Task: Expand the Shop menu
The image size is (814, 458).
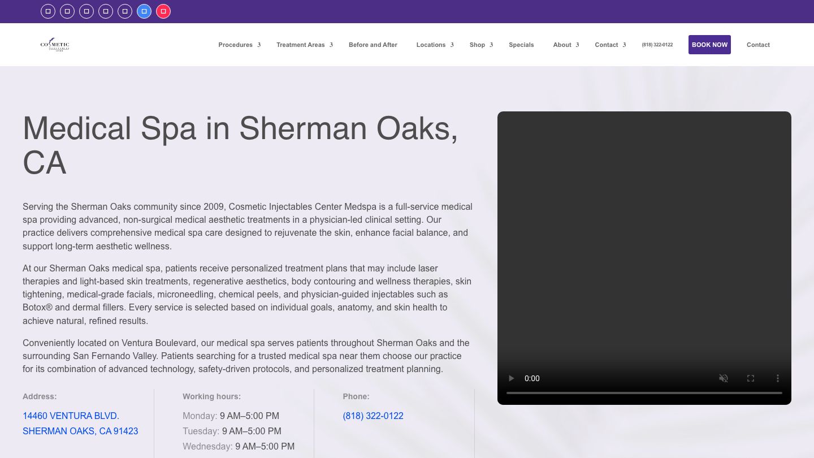Action: 480,45
